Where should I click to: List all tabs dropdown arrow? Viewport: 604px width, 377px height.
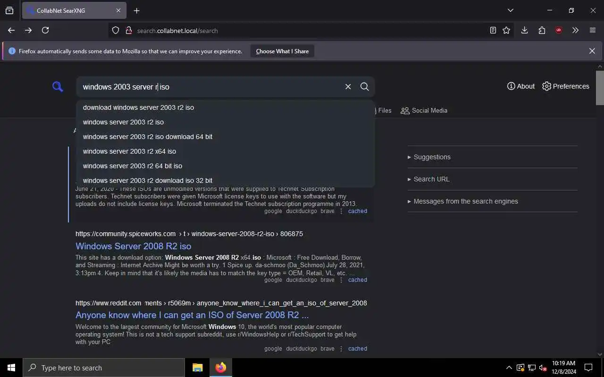pyautogui.click(x=510, y=10)
